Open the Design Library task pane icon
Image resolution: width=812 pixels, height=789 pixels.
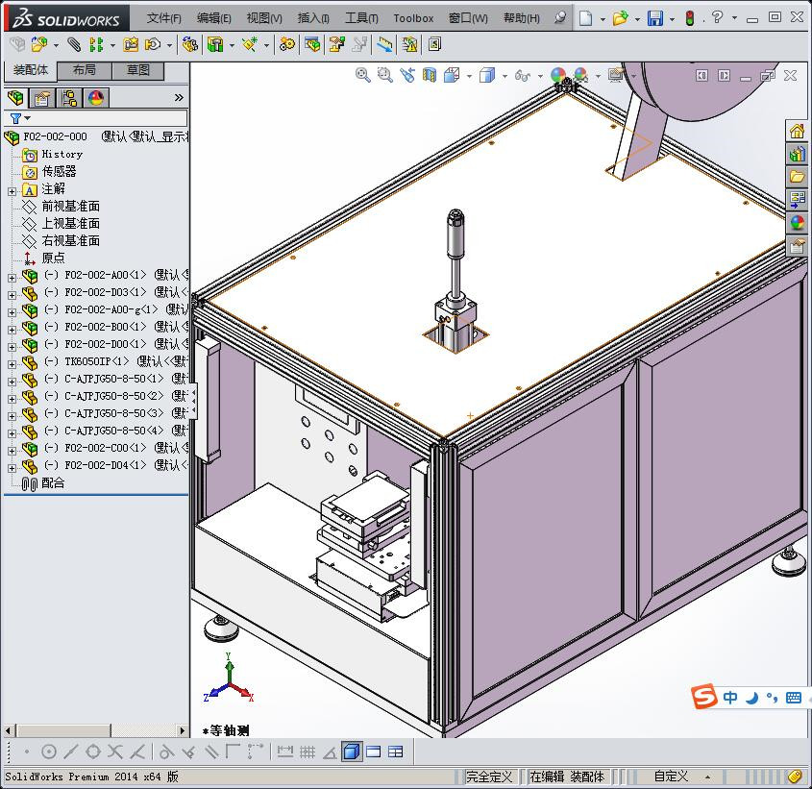point(797,154)
